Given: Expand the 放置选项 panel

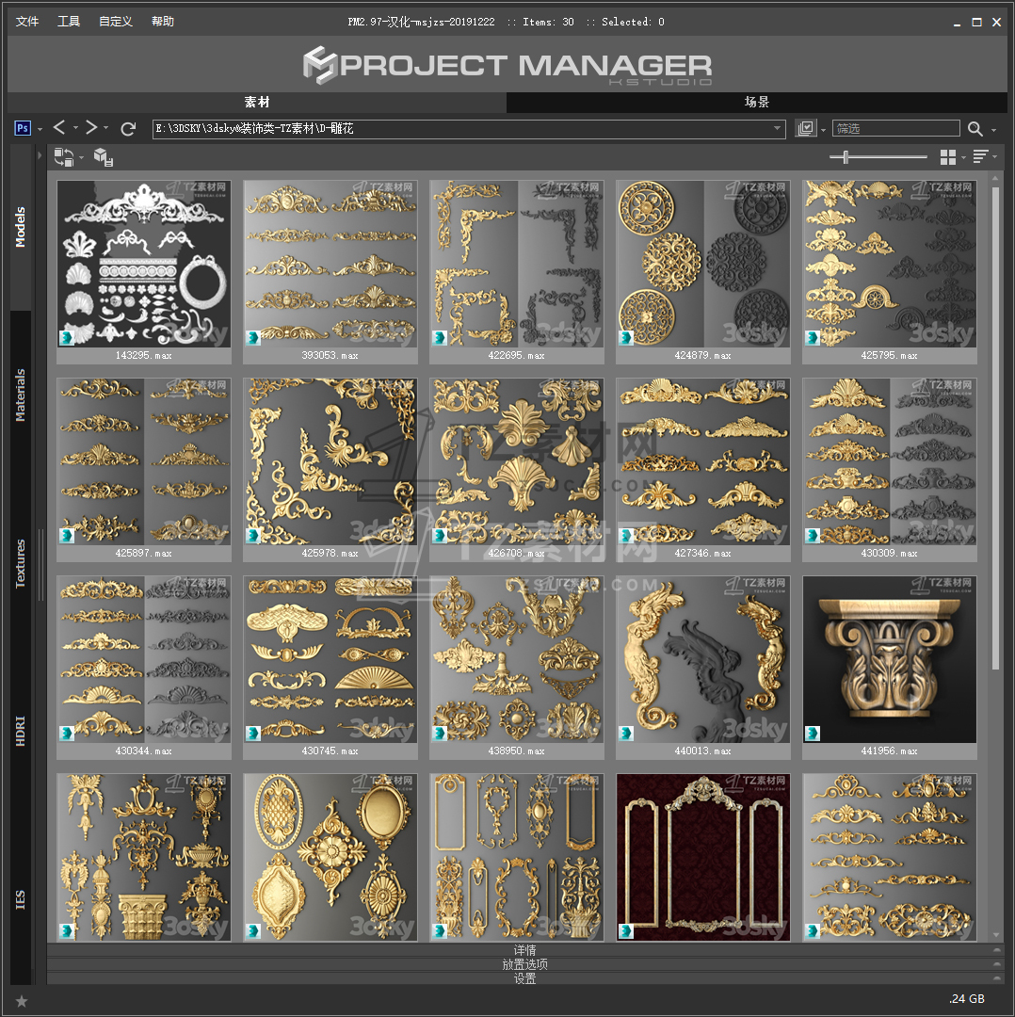Looking at the screenshot, I should point(524,964).
